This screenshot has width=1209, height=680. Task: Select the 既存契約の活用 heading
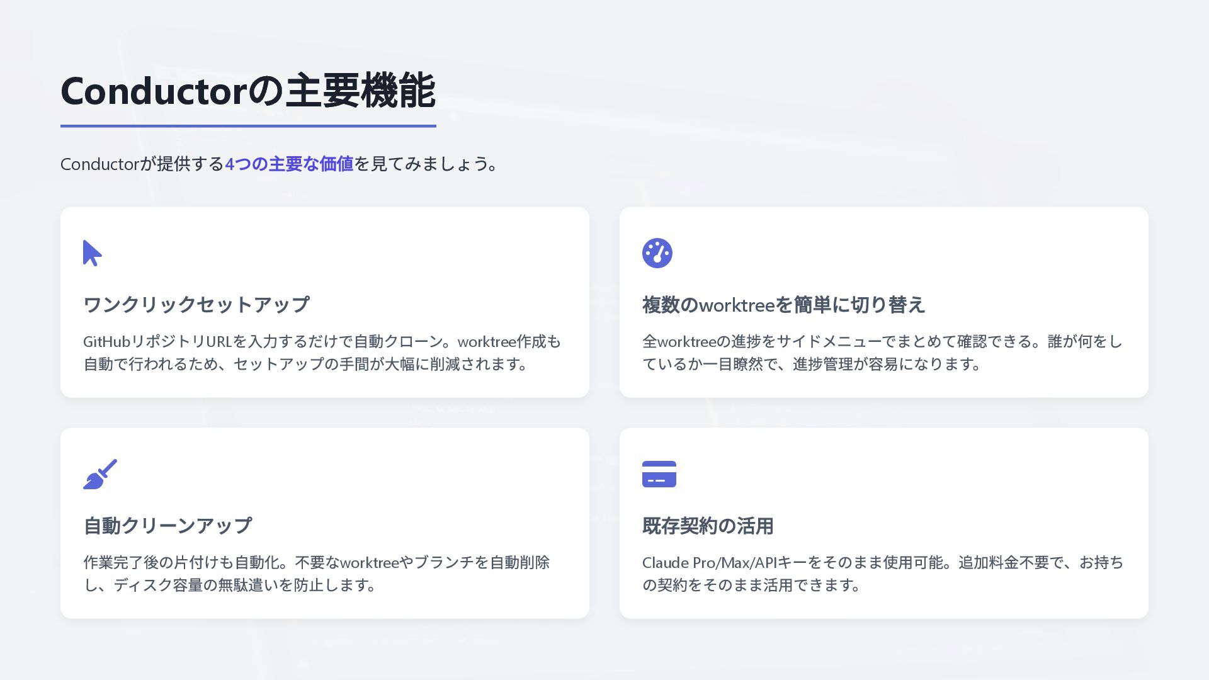coord(707,526)
